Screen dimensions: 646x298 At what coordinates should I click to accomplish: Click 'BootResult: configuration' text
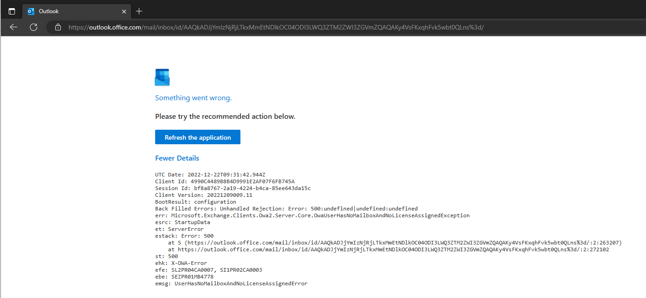point(196,202)
